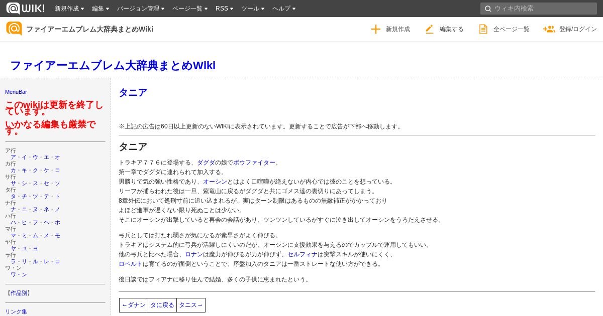The image size is (603, 316).
Task: Open the リンク集 sidebar link
Action: (x=16, y=311)
